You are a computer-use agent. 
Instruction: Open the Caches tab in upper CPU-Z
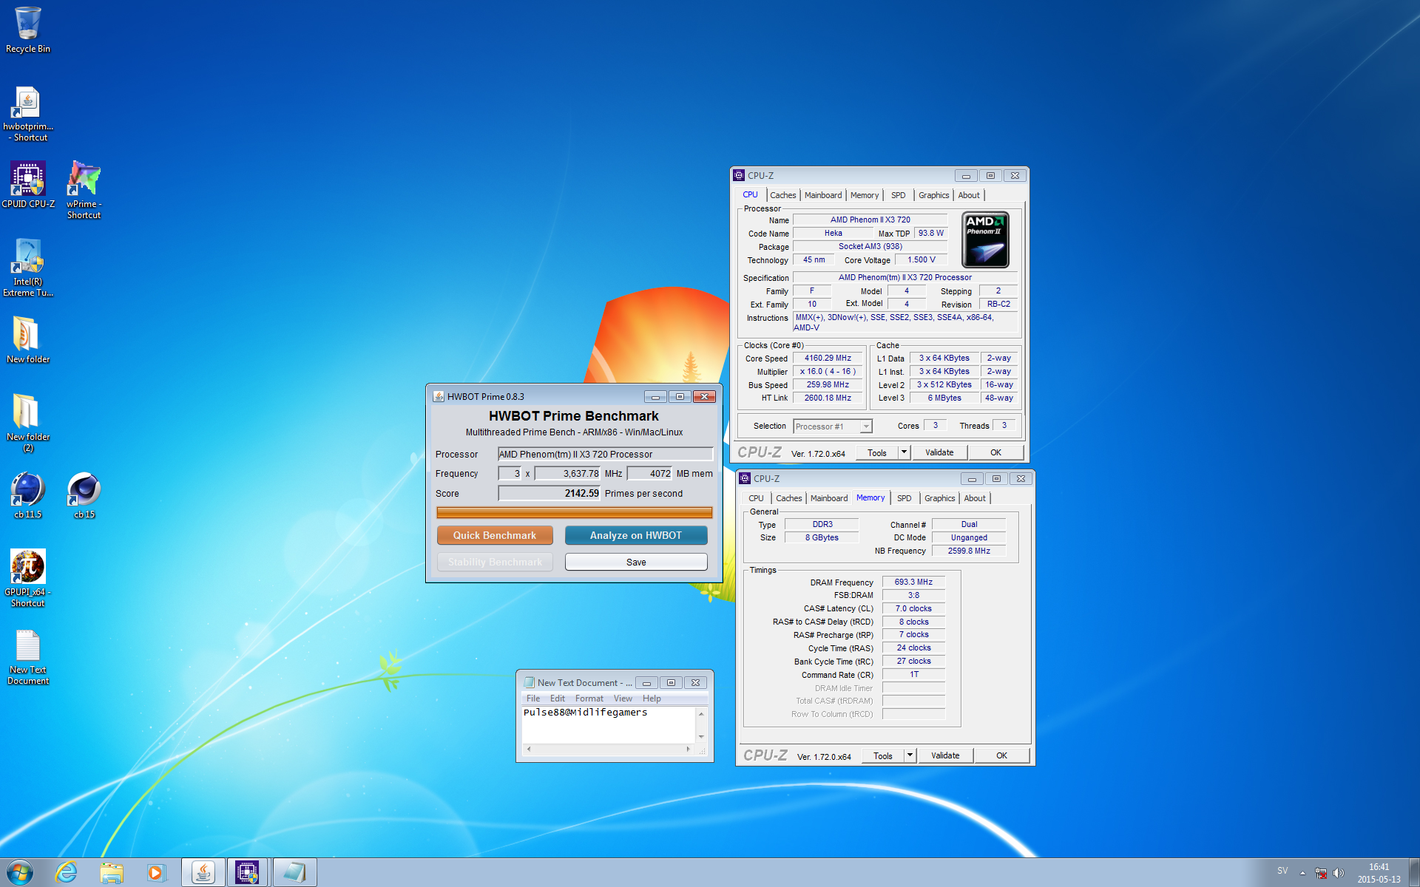click(782, 195)
